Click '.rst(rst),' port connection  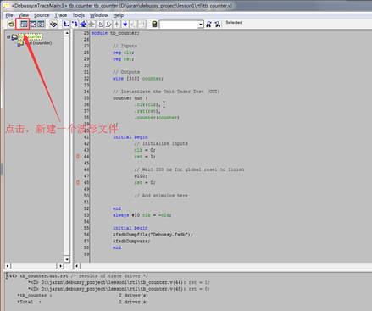point(147,111)
